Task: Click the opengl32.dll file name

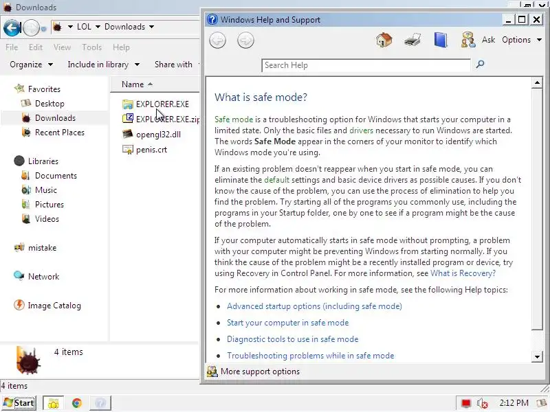Action: pyautogui.click(x=158, y=135)
